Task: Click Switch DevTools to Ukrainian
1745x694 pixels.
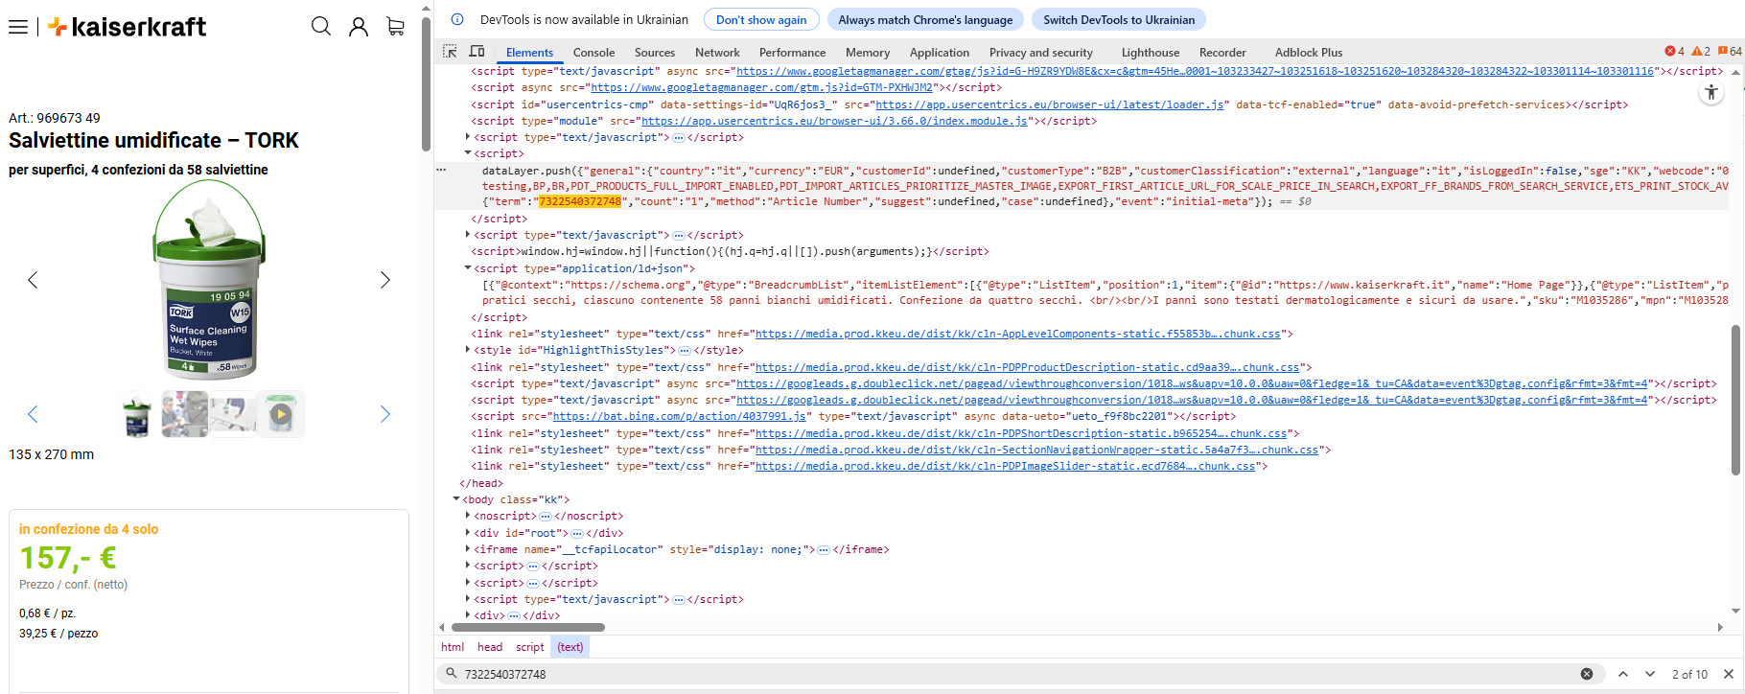Action: pos(1119,19)
